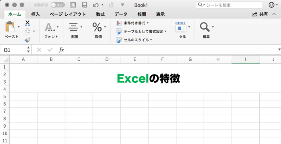This screenshot has width=281, height=144.
Task: Switch to the 数式 tab
Action: (100, 14)
